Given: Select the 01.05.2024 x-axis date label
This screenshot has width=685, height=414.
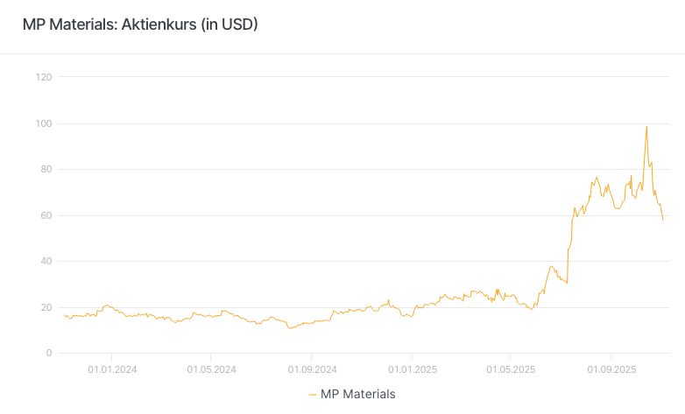Looking at the screenshot, I should coord(211,370).
